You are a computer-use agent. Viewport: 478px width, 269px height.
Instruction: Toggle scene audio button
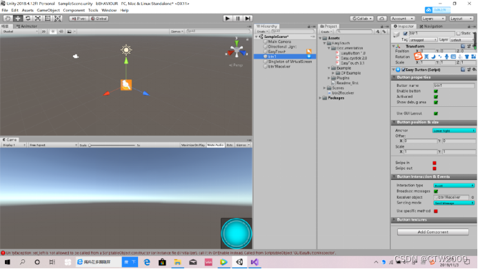point(61,32)
